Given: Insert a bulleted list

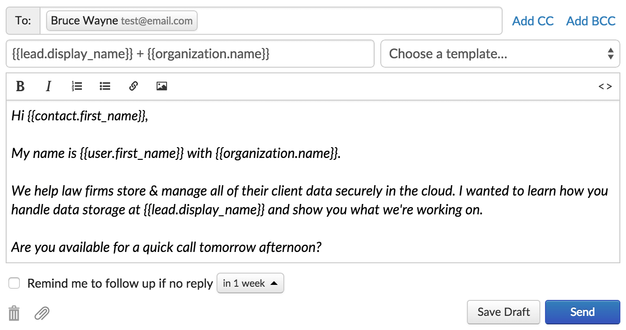Looking at the screenshot, I should (105, 86).
